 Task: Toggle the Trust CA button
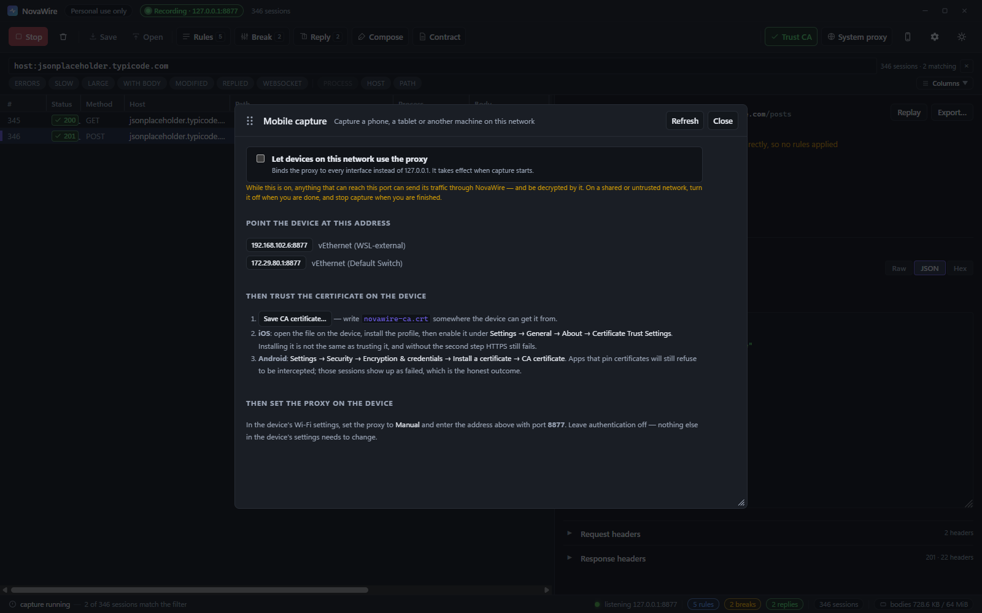(x=791, y=37)
